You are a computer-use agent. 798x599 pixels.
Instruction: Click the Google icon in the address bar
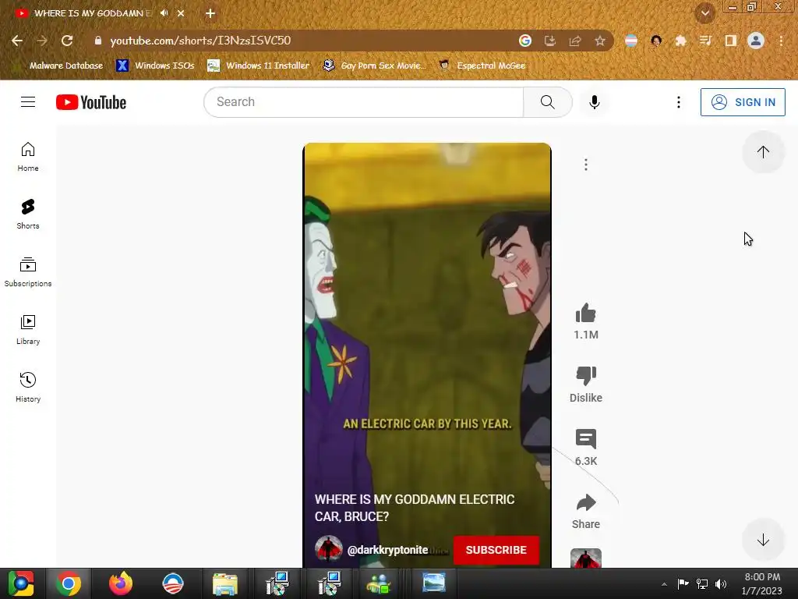click(525, 41)
